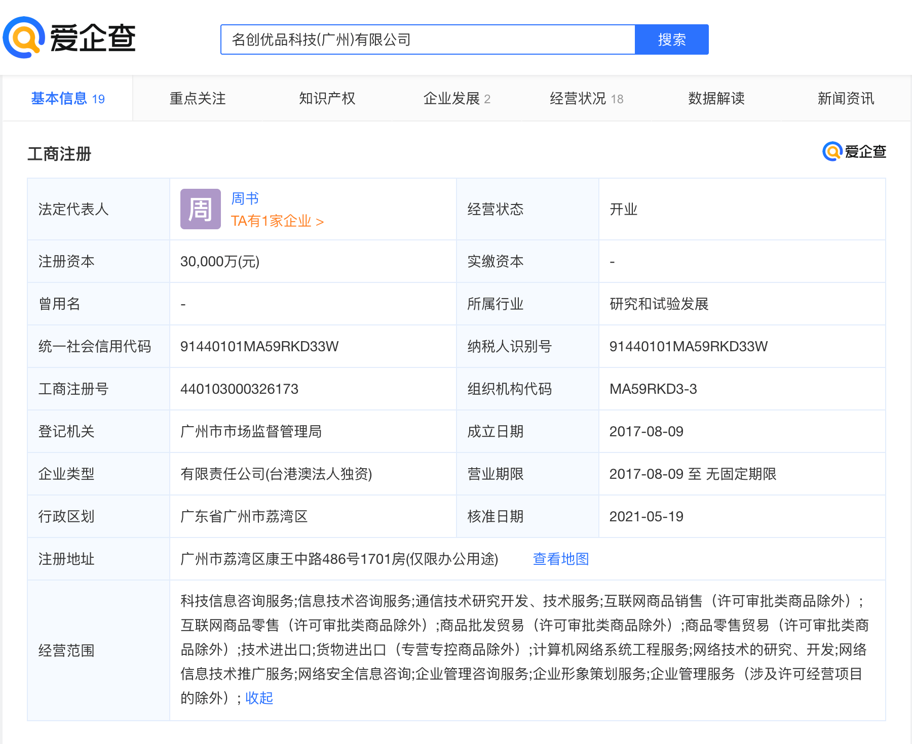This screenshot has width=912, height=744.
Task: Click 查看地图 link next to address
Action: 561,559
